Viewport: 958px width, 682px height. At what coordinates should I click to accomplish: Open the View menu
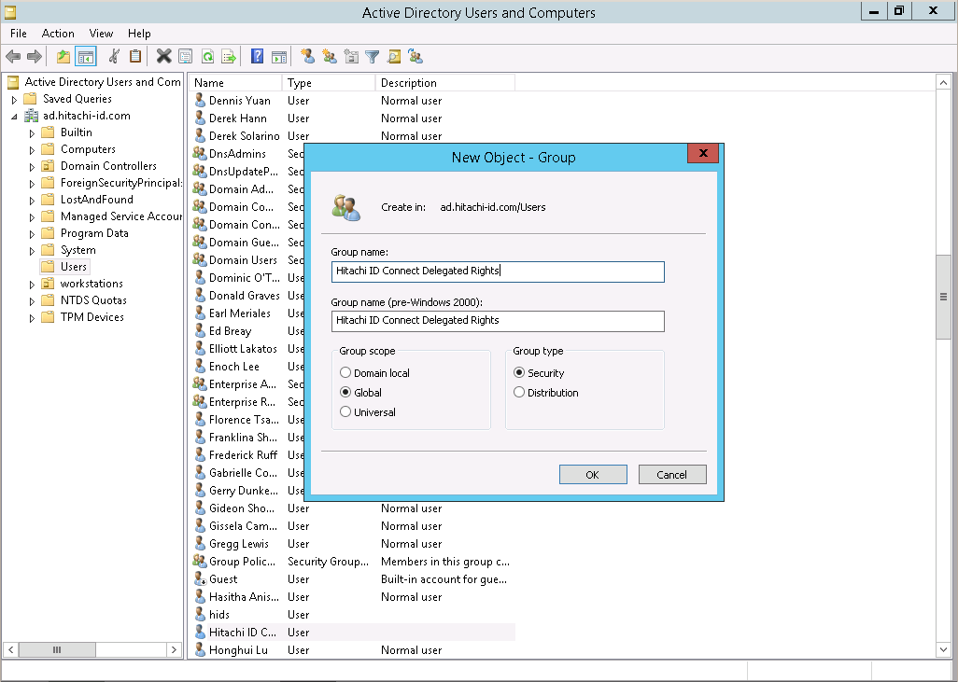[101, 34]
